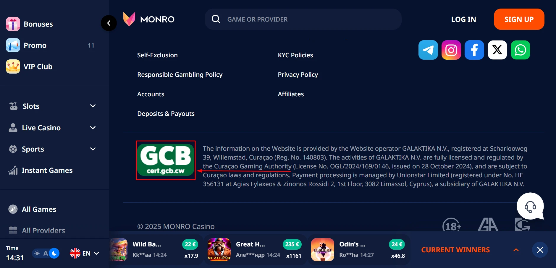The image size is (556, 268).
Task: Click the SIGN UP button
Action: click(519, 19)
